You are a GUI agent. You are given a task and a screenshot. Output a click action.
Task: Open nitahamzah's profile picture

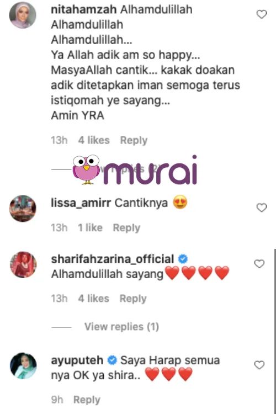pos(23,15)
